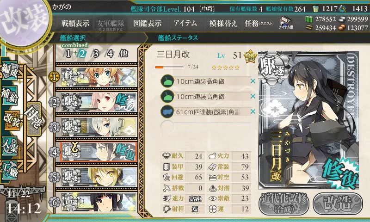Image resolution: width=370 pixels, height=222 pixels.
Task: Switch to fleet tab 4
Action: point(110,54)
